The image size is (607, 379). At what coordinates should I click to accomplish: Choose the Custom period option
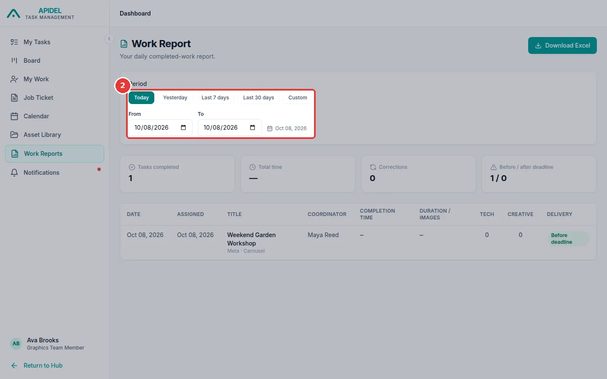point(298,98)
